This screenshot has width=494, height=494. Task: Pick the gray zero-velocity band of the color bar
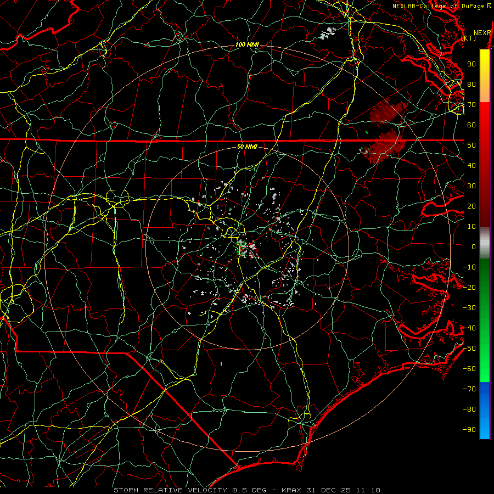[485, 243]
